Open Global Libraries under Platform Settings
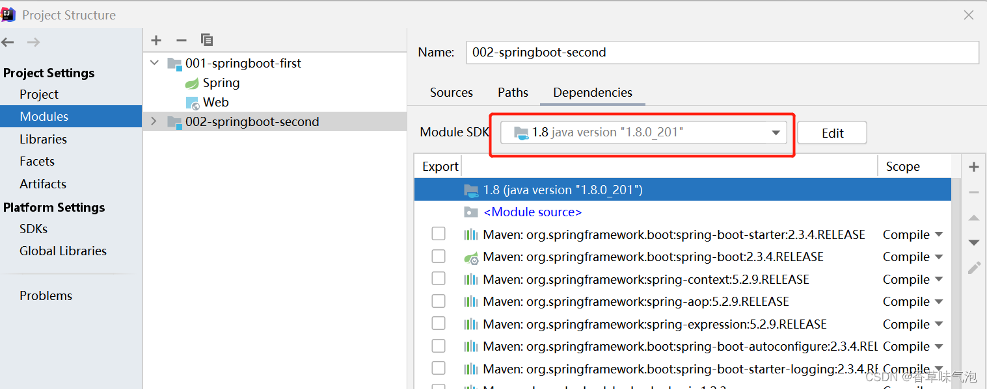This screenshot has width=987, height=389. (x=63, y=251)
